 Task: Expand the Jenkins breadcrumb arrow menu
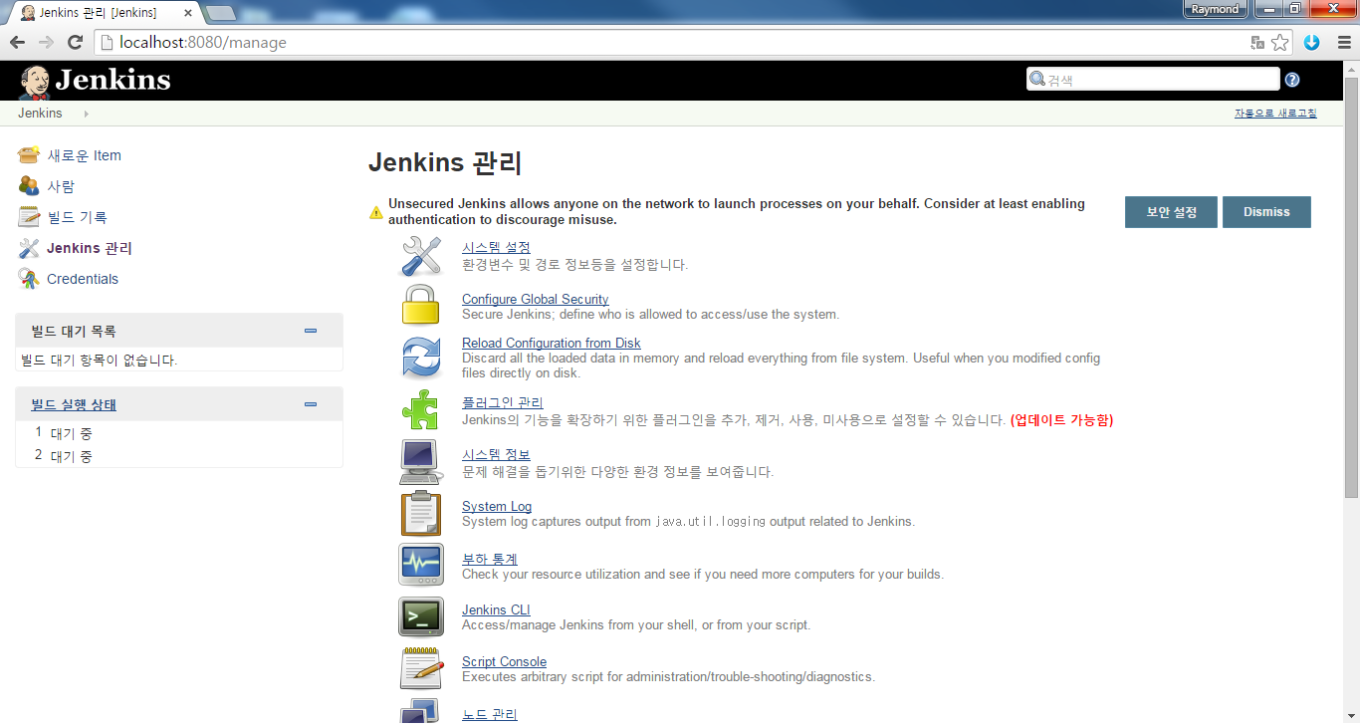coord(86,114)
